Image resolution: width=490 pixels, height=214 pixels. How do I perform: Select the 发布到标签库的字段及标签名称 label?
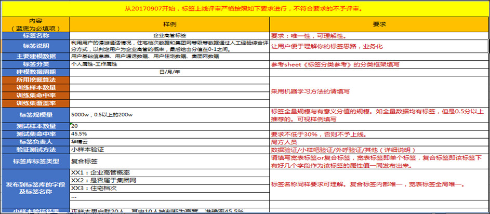(x=36, y=189)
